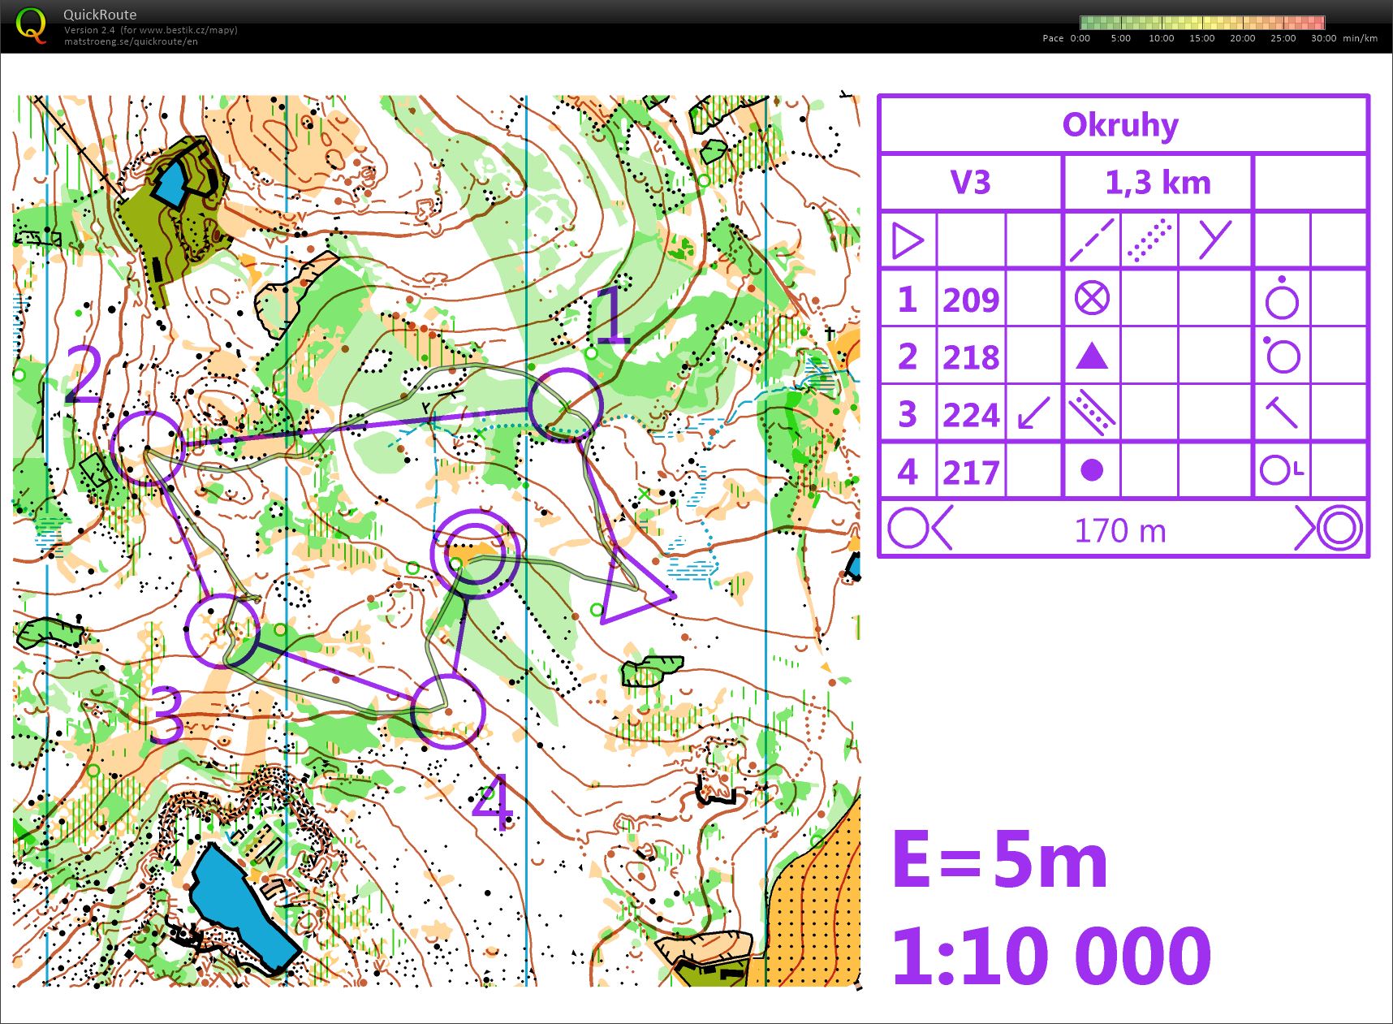Select control circle 4 on the map
The width and height of the screenshot is (1393, 1024).
click(448, 711)
